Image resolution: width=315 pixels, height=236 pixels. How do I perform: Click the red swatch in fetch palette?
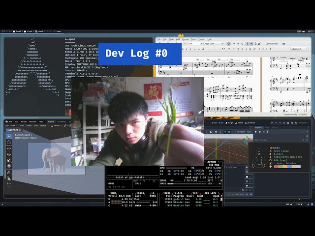click(x=276, y=167)
